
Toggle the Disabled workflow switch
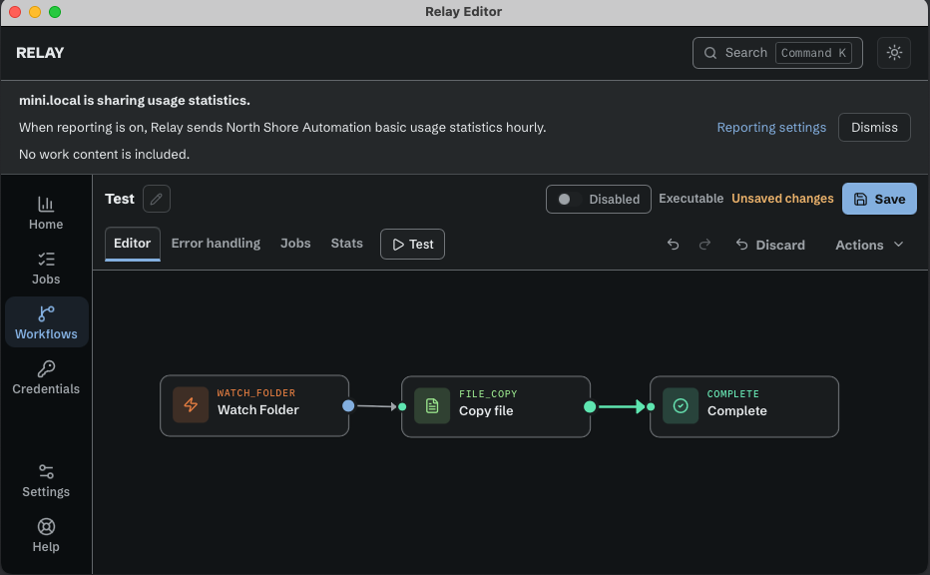[599, 200]
